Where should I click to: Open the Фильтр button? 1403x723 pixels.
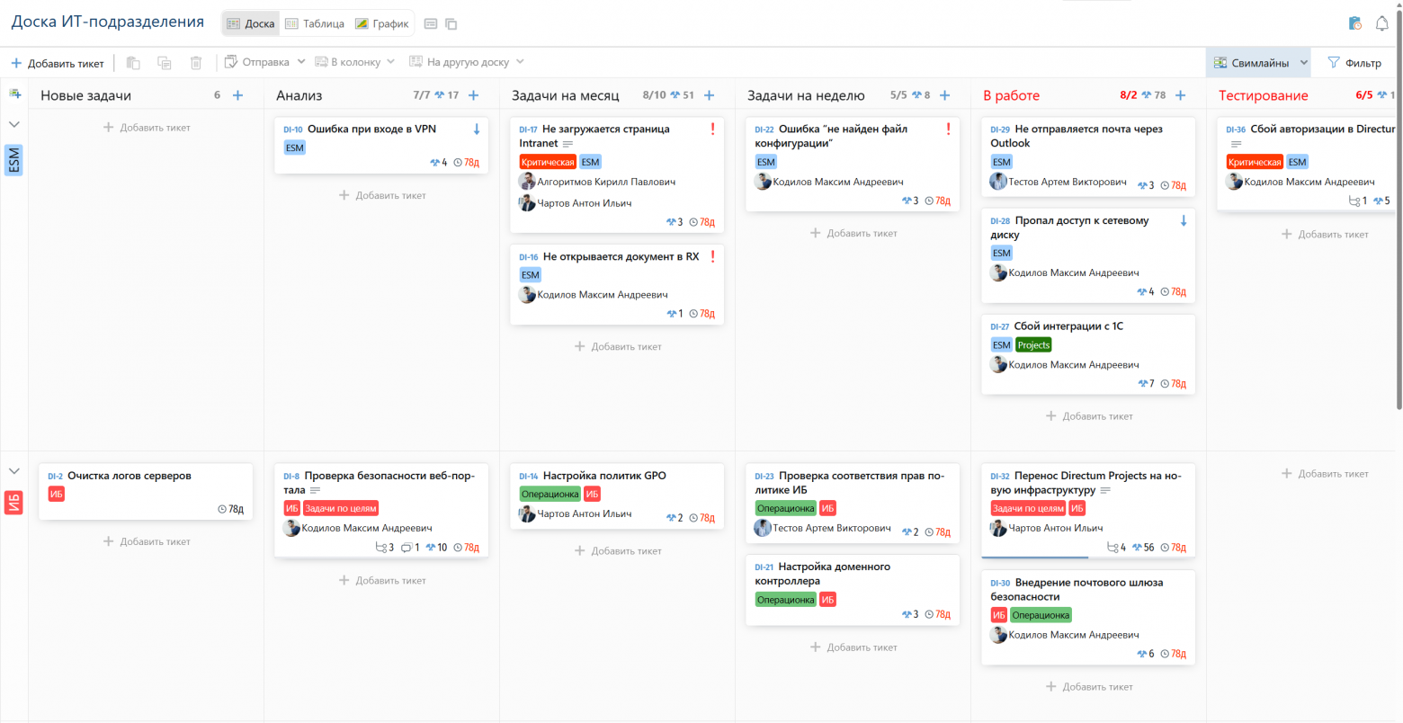coord(1354,63)
